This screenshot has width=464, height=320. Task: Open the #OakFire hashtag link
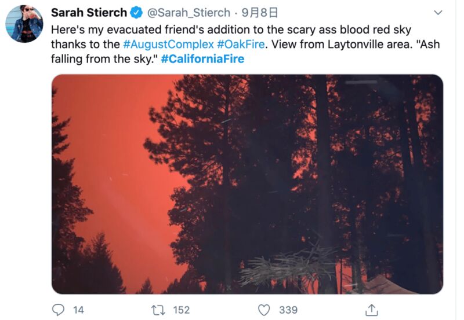pos(241,45)
